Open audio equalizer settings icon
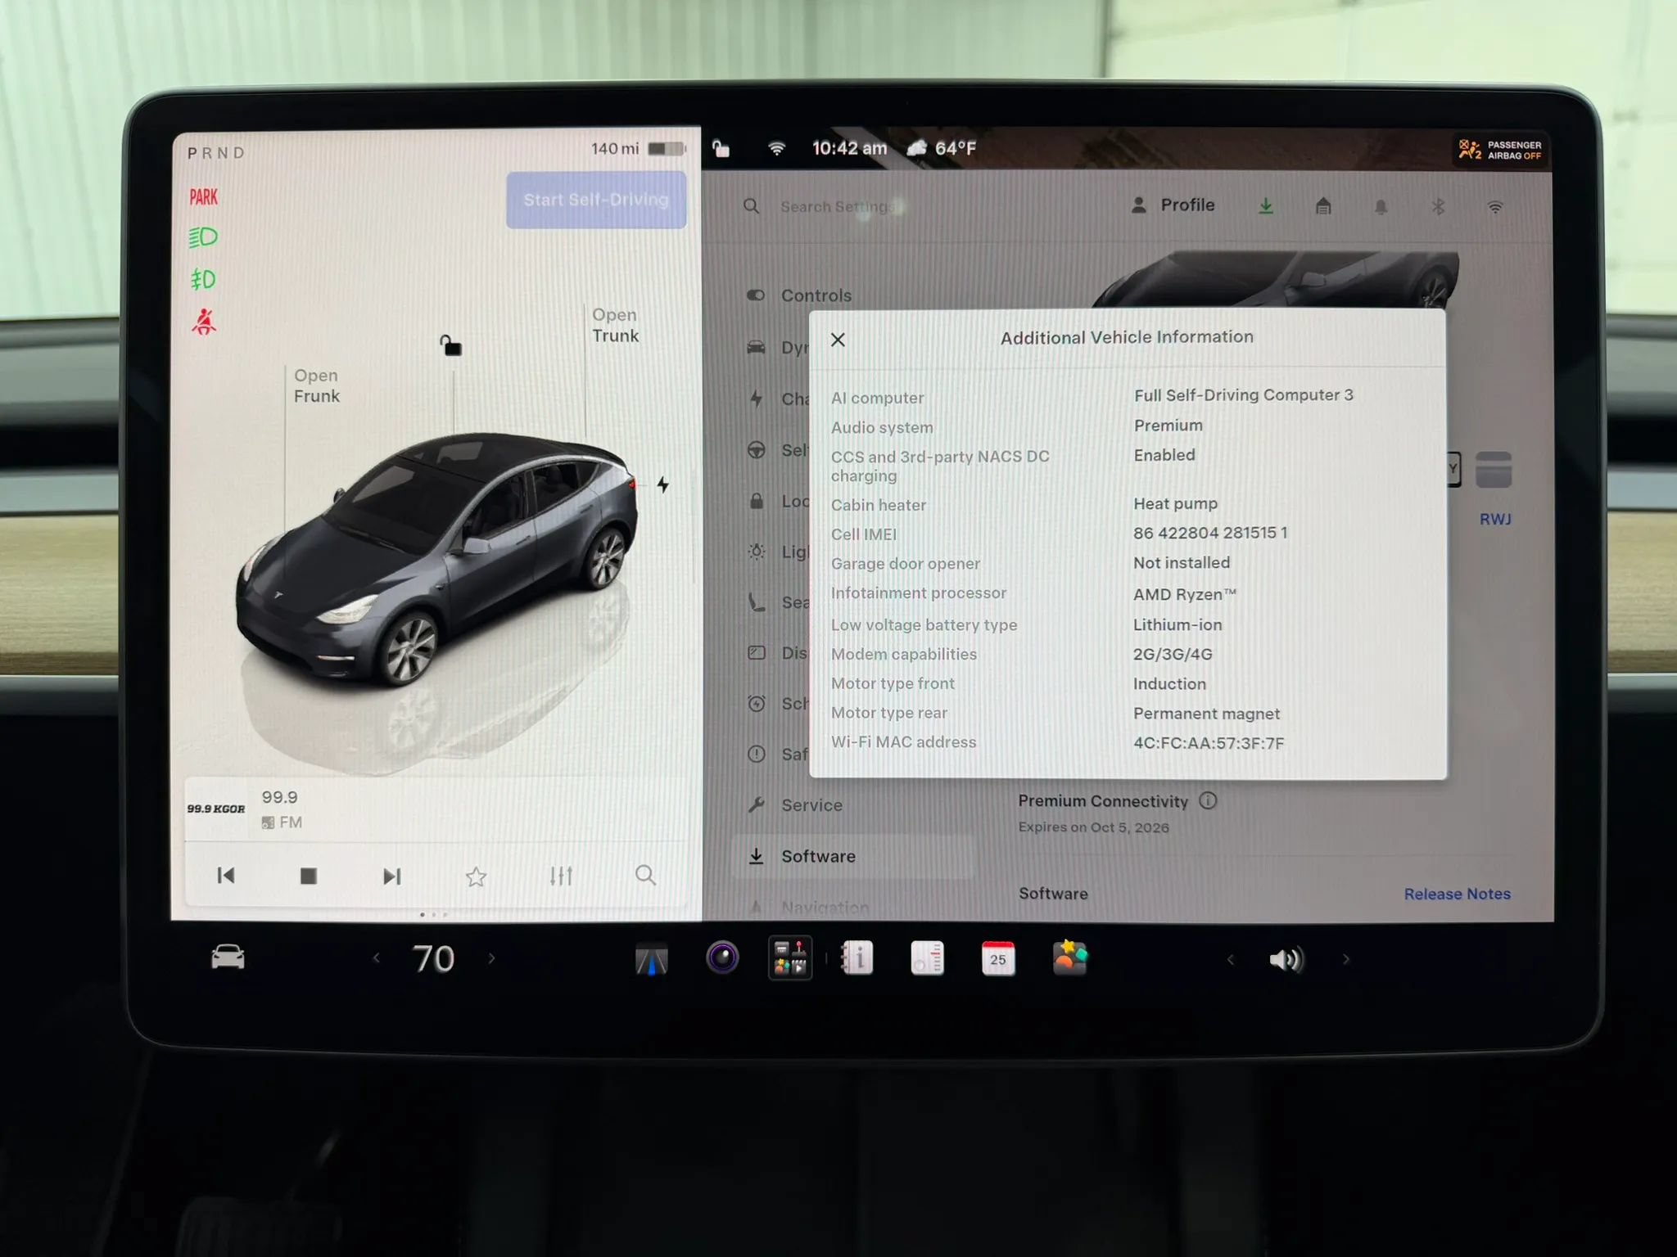This screenshot has height=1257, width=1677. click(561, 876)
